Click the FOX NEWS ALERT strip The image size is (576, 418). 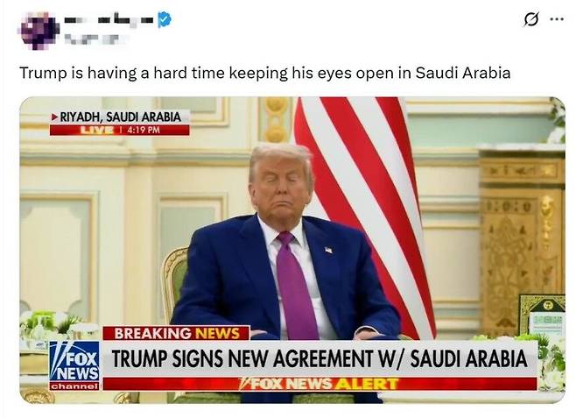320,384
